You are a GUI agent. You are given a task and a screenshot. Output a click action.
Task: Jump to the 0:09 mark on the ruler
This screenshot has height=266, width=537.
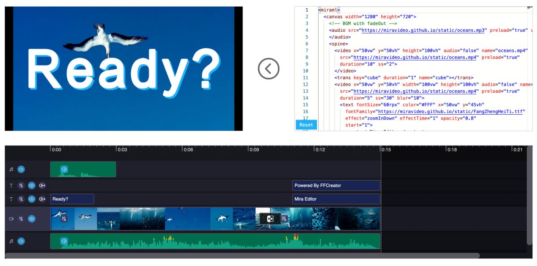coord(254,150)
